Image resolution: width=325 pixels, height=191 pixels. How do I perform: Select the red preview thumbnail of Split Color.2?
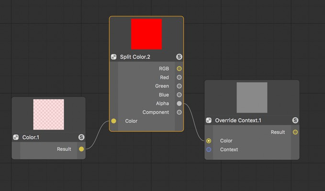coord(146,34)
